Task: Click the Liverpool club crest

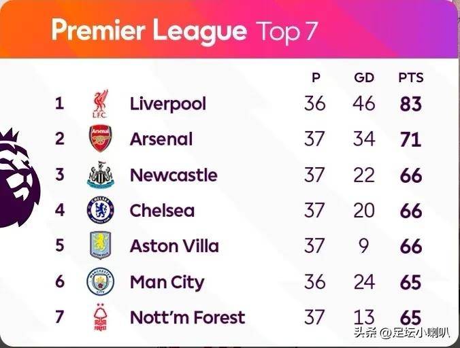Action: point(100,104)
